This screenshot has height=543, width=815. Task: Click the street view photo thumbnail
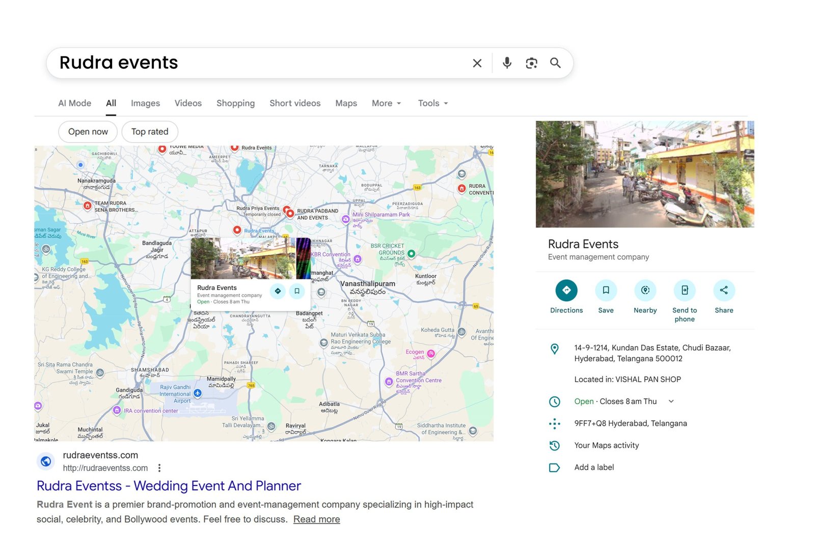[x=644, y=174]
